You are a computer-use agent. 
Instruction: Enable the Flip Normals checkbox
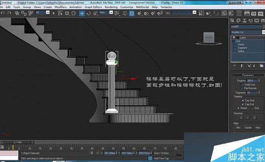point(242,88)
